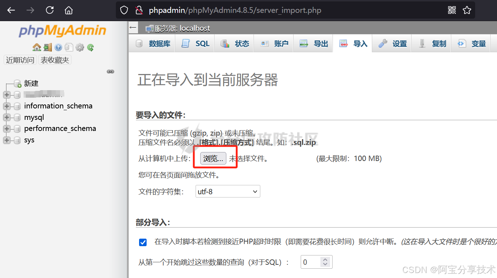Select the 导入 import tab
Image resolution: width=497 pixels, height=278 pixels.
(x=353, y=44)
